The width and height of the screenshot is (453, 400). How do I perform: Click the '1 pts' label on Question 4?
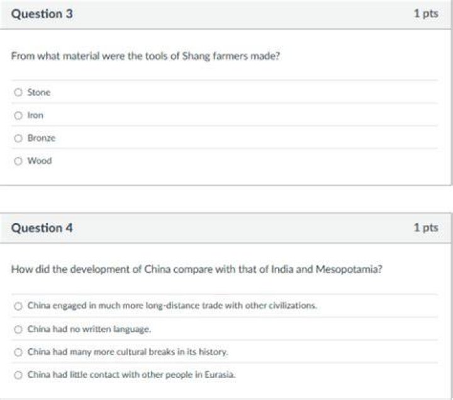(x=426, y=227)
